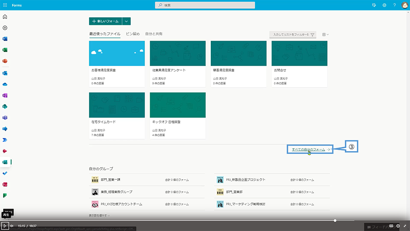Launch PowerPoint from the left sidebar
Image resolution: width=410 pixels, height=231 pixels.
point(5,61)
